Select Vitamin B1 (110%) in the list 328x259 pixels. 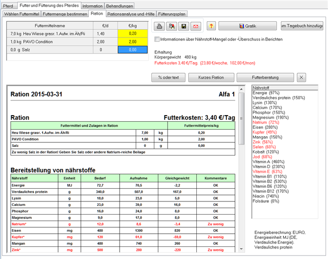[269, 177]
